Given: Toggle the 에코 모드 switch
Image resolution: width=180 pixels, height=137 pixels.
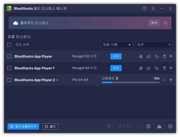Looking at the screenshot, I should pos(111,126).
